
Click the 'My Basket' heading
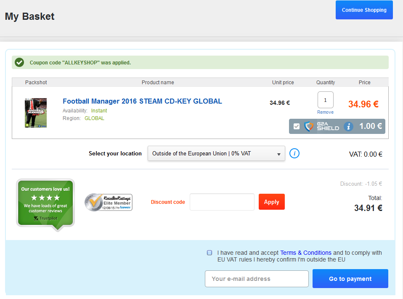[29, 16]
